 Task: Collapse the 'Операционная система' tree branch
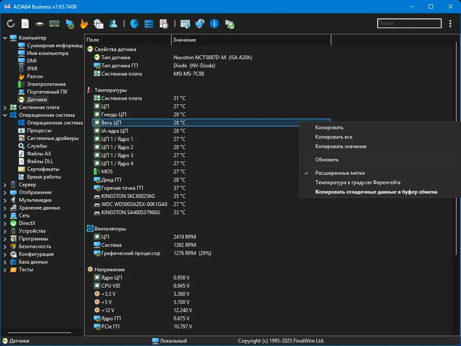coord(5,115)
